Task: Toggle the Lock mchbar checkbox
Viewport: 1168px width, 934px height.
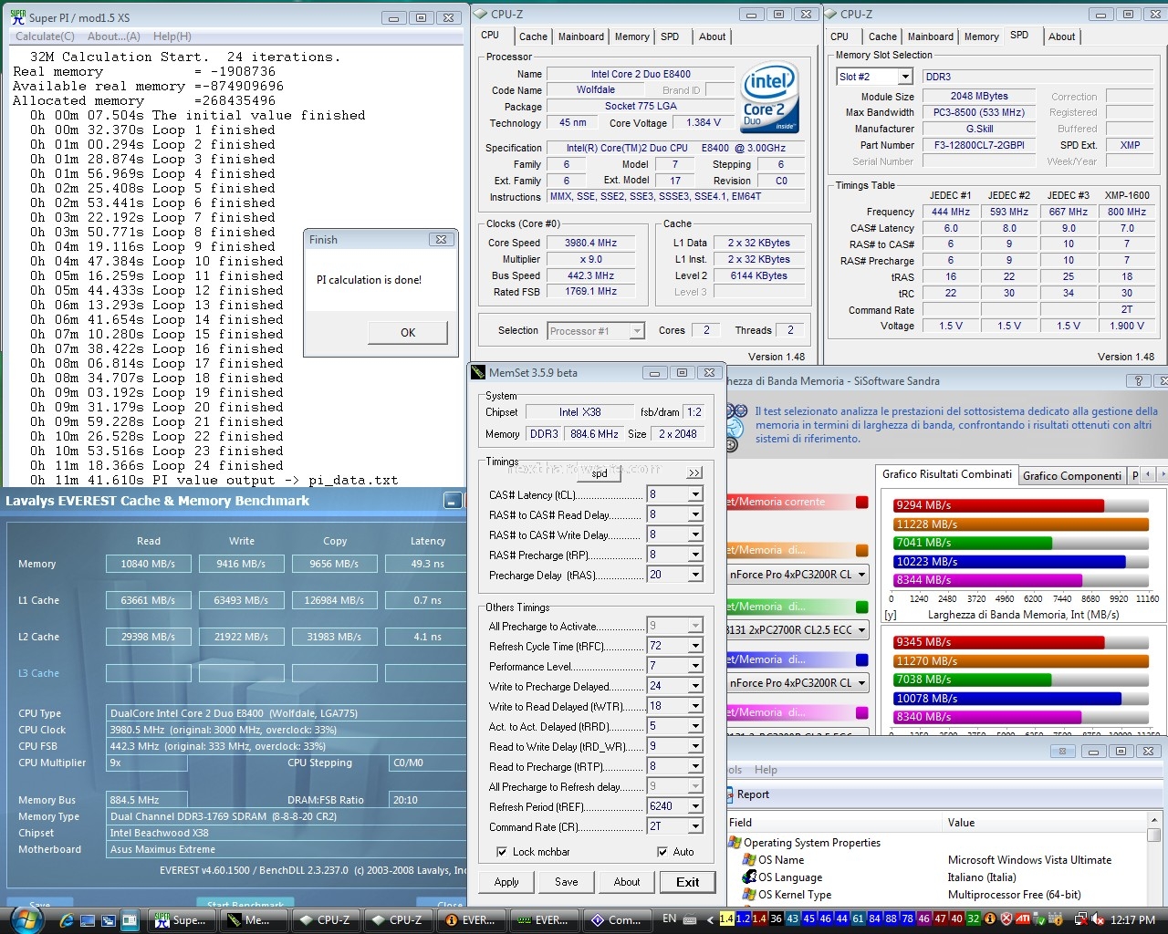Action: click(x=501, y=852)
